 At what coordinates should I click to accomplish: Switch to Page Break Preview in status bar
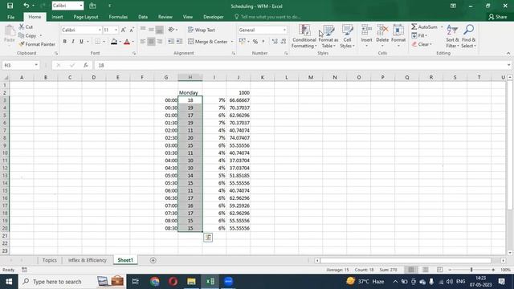pos(439,270)
